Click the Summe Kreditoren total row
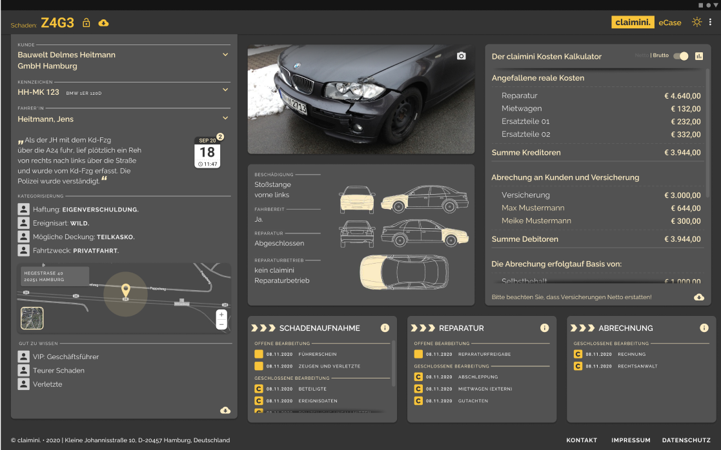 click(596, 152)
